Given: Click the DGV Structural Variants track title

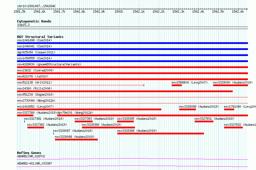Looking at the screenshot, I should [40, 37].
